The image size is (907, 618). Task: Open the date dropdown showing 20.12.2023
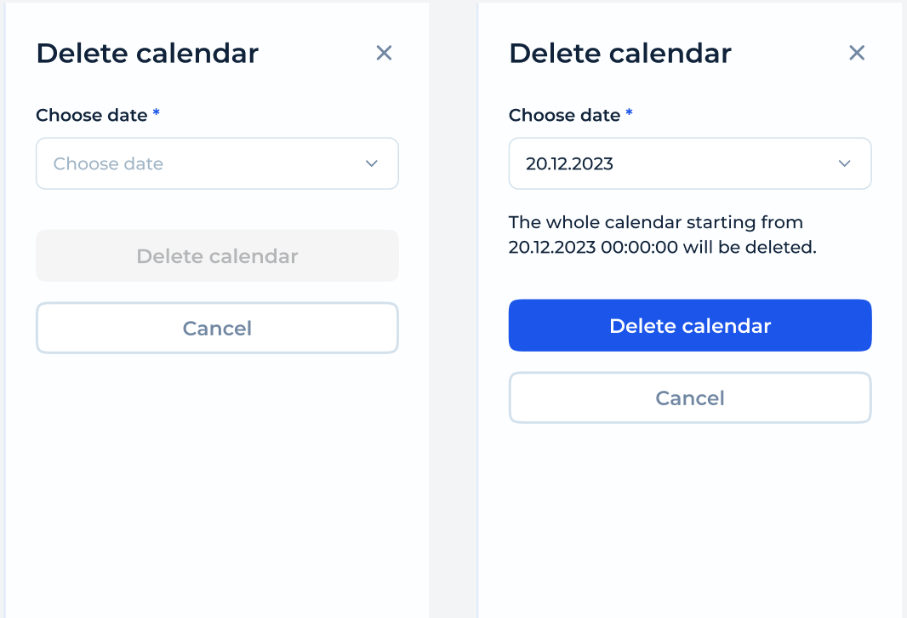(x=689, y=163)
